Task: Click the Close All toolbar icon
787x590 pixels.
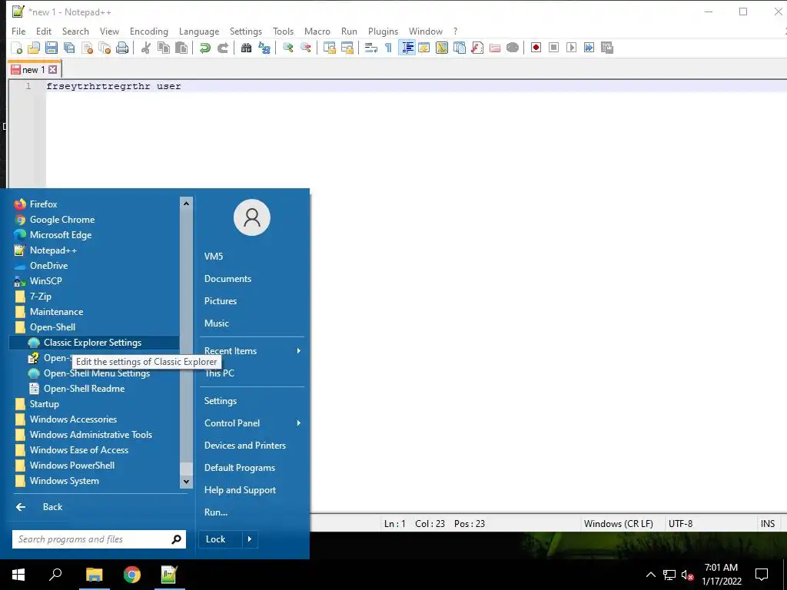Action: click(x=105, y=48)
